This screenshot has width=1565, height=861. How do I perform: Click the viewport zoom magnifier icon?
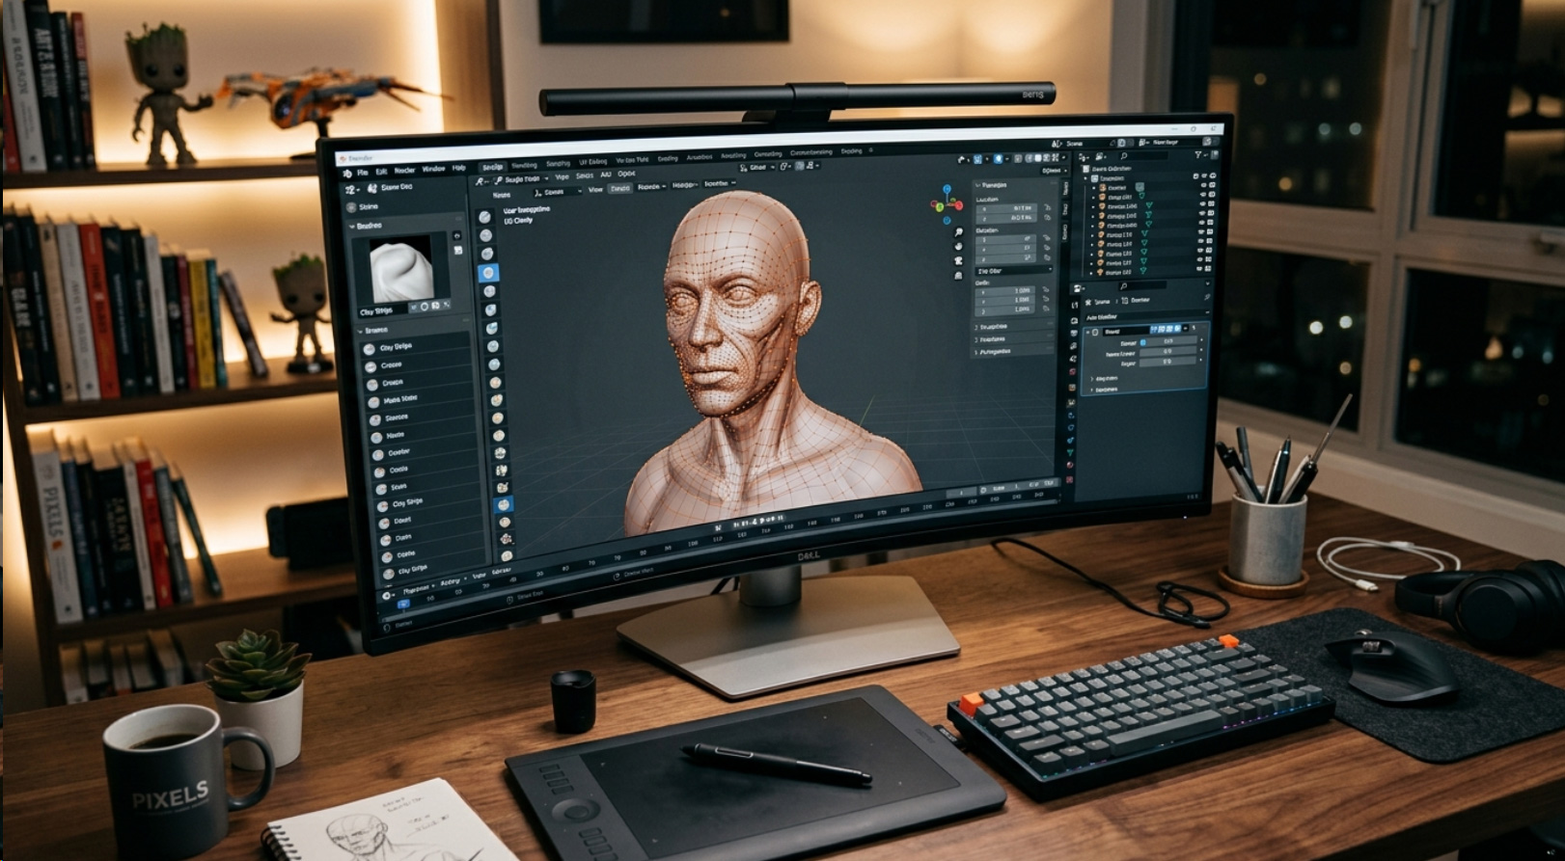[958, 231]
